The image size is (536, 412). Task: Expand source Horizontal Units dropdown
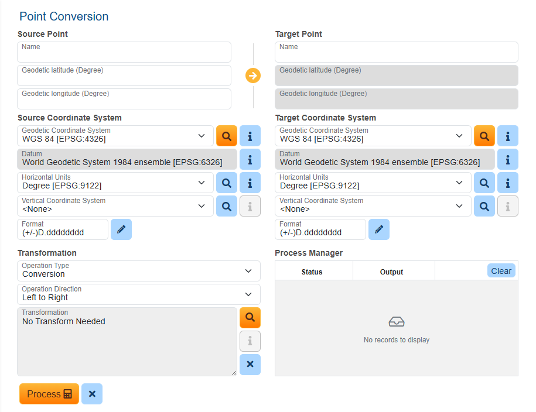[x=115, y=183]
